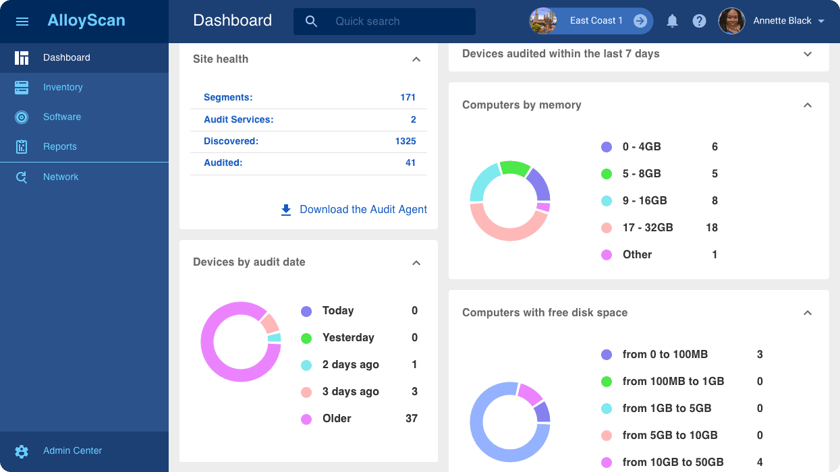
Task: Select Dashboard in the sidebar
Action: 67,58
